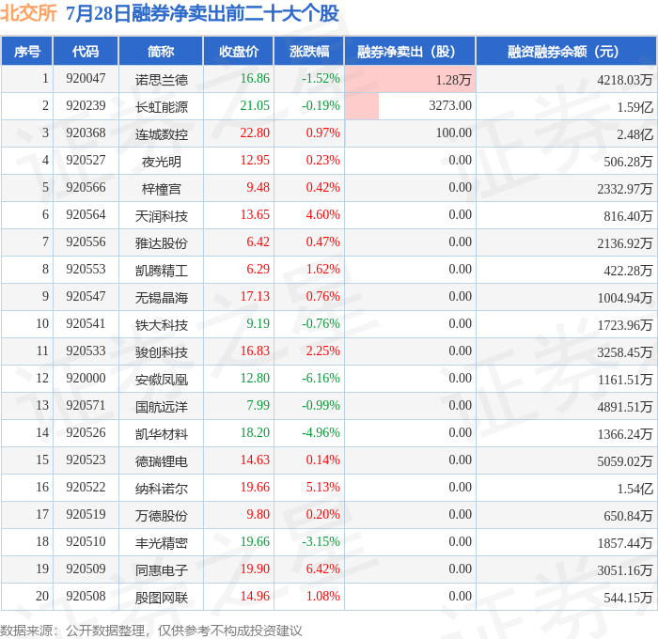Select the 收盘价 column header
658x639 pixels.
(x=239, y=51)
